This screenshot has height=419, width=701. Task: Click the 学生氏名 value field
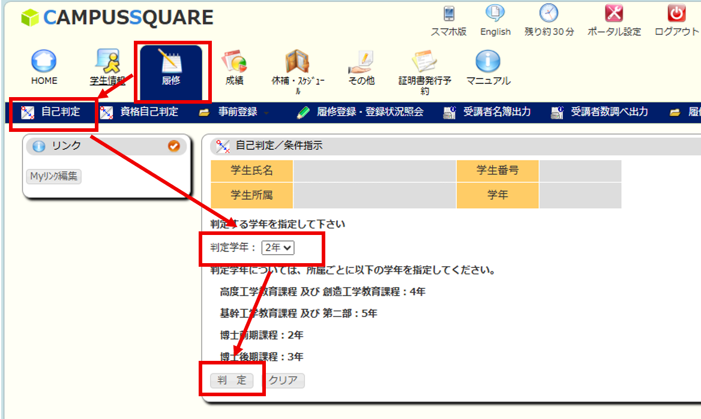point(375,171)
